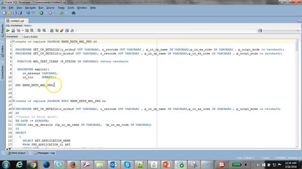Click the Rollback icon in worksheet toolbar
Image resolution: width=302 pixels, height=169 pixels.
tap(44, 31)
